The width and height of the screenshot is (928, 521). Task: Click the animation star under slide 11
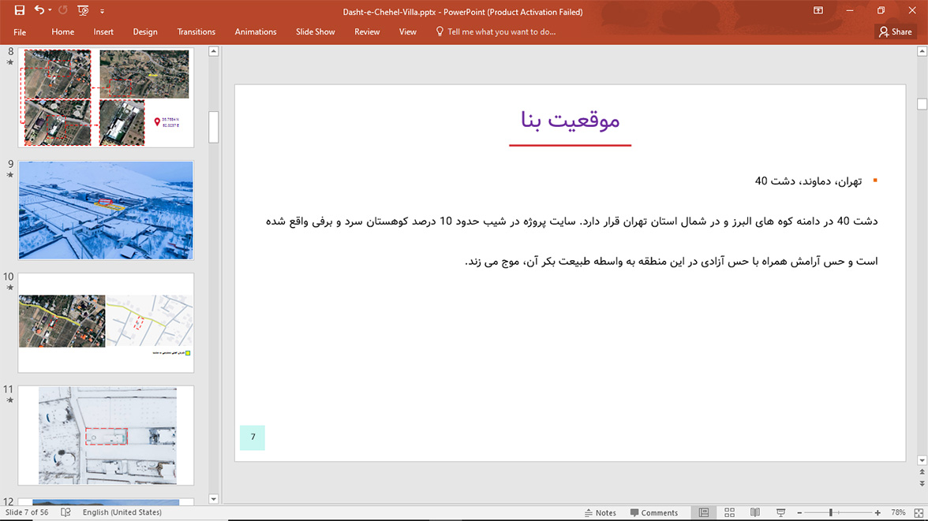coord(10,400)
